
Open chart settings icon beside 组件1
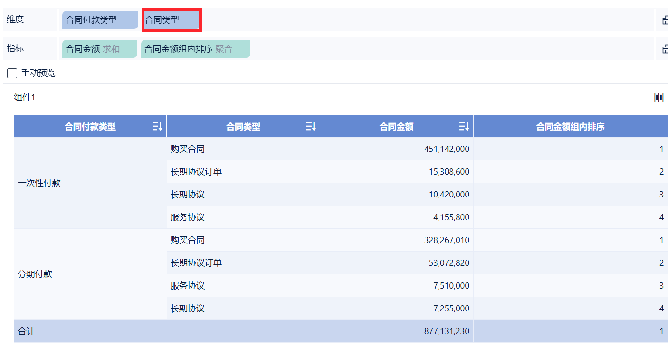(659, 97)
